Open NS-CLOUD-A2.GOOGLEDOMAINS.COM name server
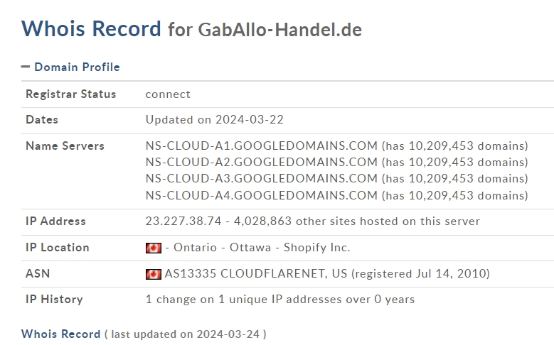The width and height of the screenshot is (554, 345). tap(262, 162)
